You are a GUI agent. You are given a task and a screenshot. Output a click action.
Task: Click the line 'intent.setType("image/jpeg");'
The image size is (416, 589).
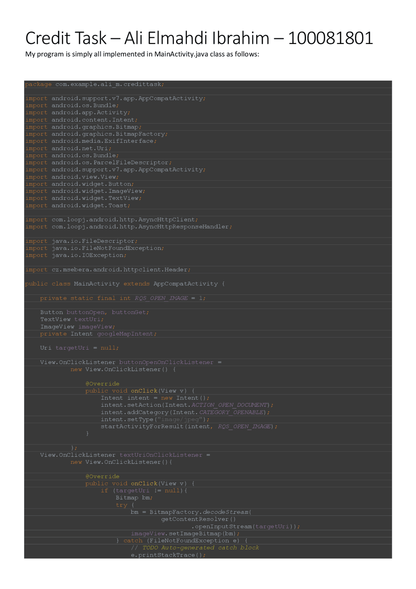155,420
